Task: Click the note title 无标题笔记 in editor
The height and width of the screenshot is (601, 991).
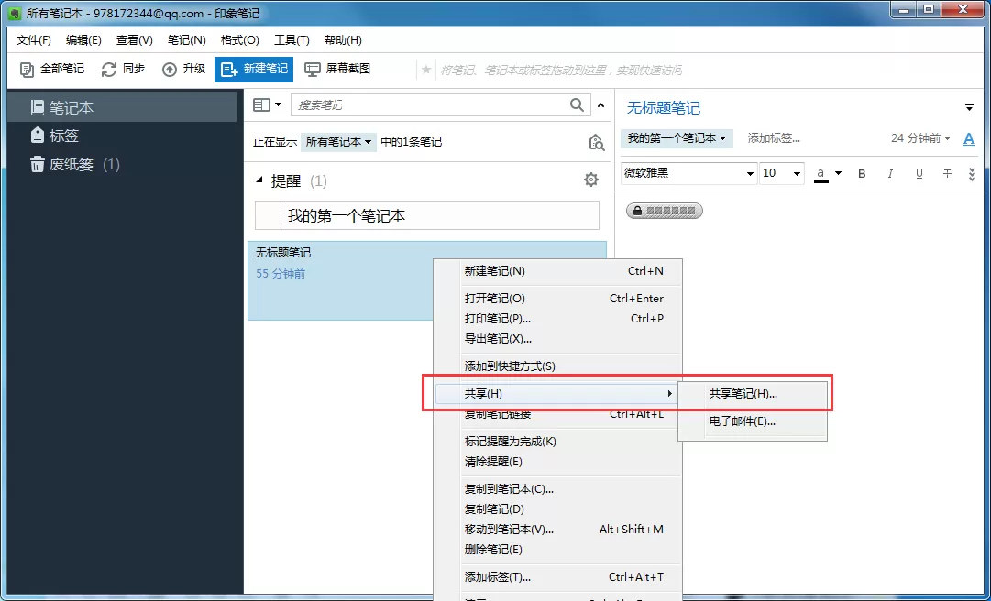Action: coord(664,108)
